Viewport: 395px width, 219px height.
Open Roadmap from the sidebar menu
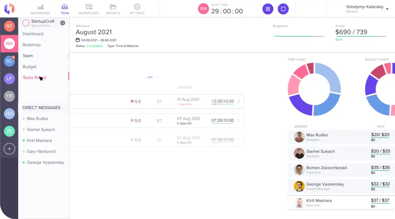(31, 45)
